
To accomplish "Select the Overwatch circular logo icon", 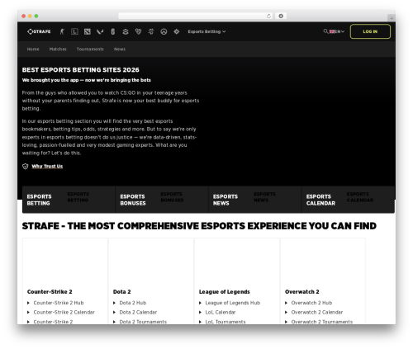I will pos(164,31).
